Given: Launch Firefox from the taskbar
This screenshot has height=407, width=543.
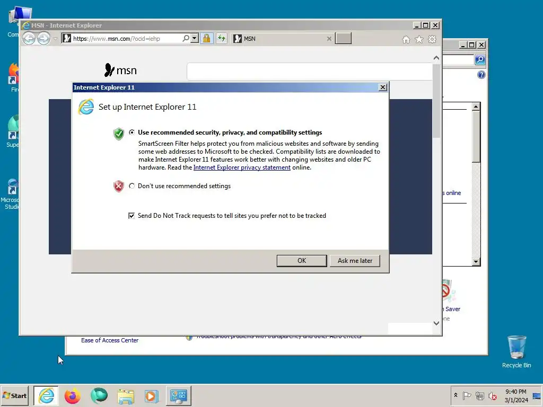Looking at the screenshot, I should [72, 395].
